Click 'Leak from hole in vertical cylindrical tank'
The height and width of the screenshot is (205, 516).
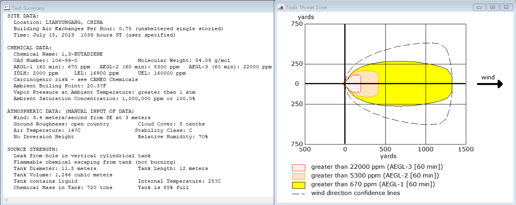[82, 156]
